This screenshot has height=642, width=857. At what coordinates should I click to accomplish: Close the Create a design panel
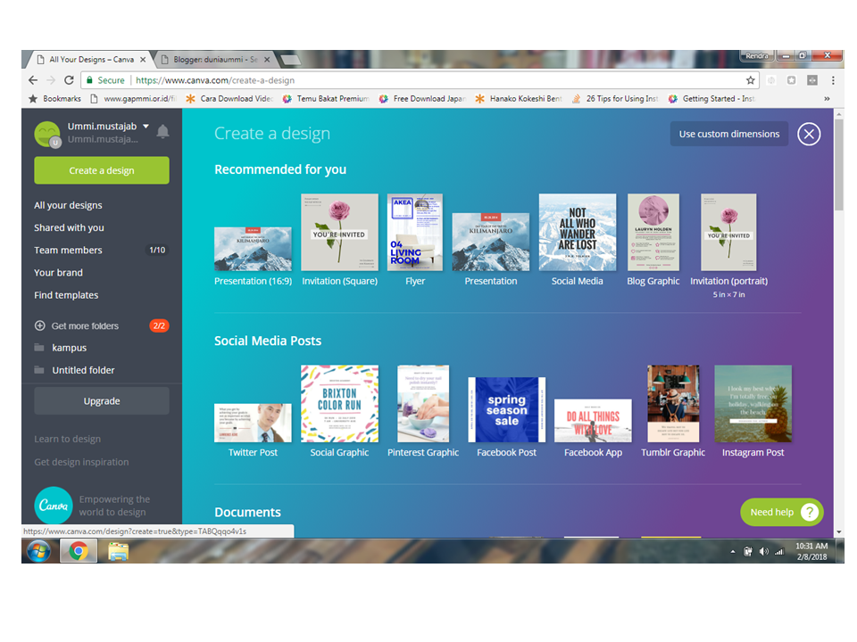click(x=809, y=134)
